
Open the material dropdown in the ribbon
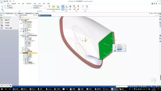click(x=20, y=8)
